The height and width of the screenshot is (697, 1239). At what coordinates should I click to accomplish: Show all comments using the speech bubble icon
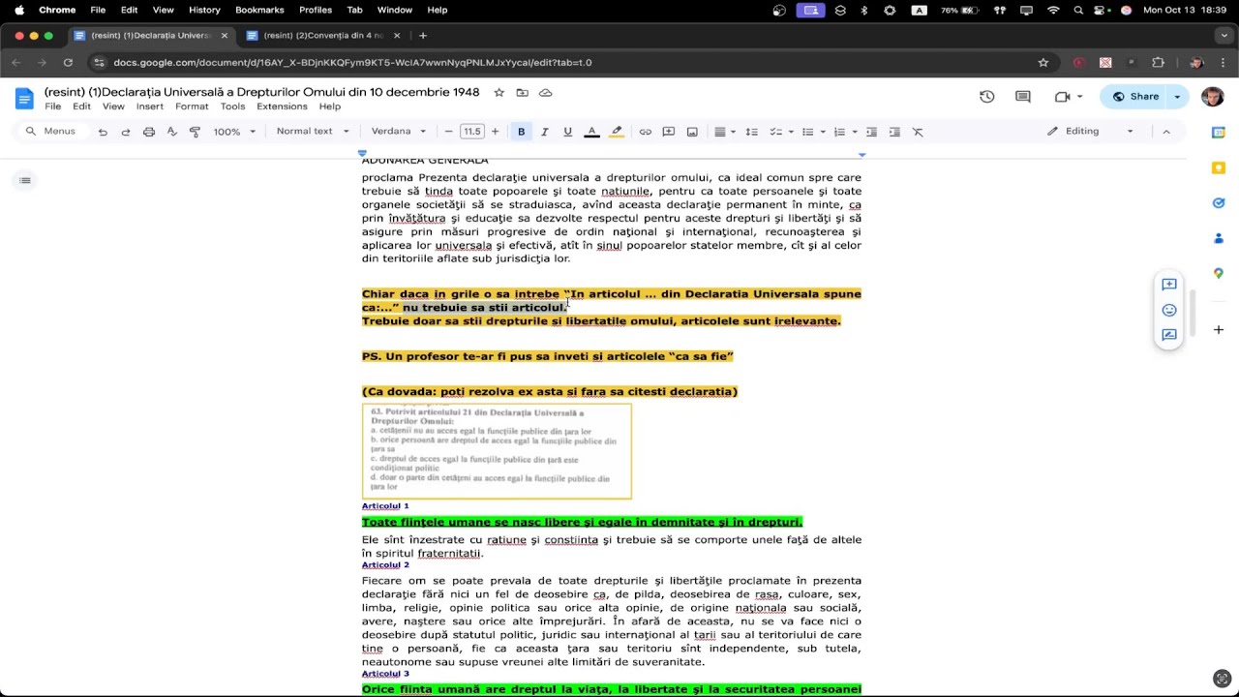(1023, 97)
